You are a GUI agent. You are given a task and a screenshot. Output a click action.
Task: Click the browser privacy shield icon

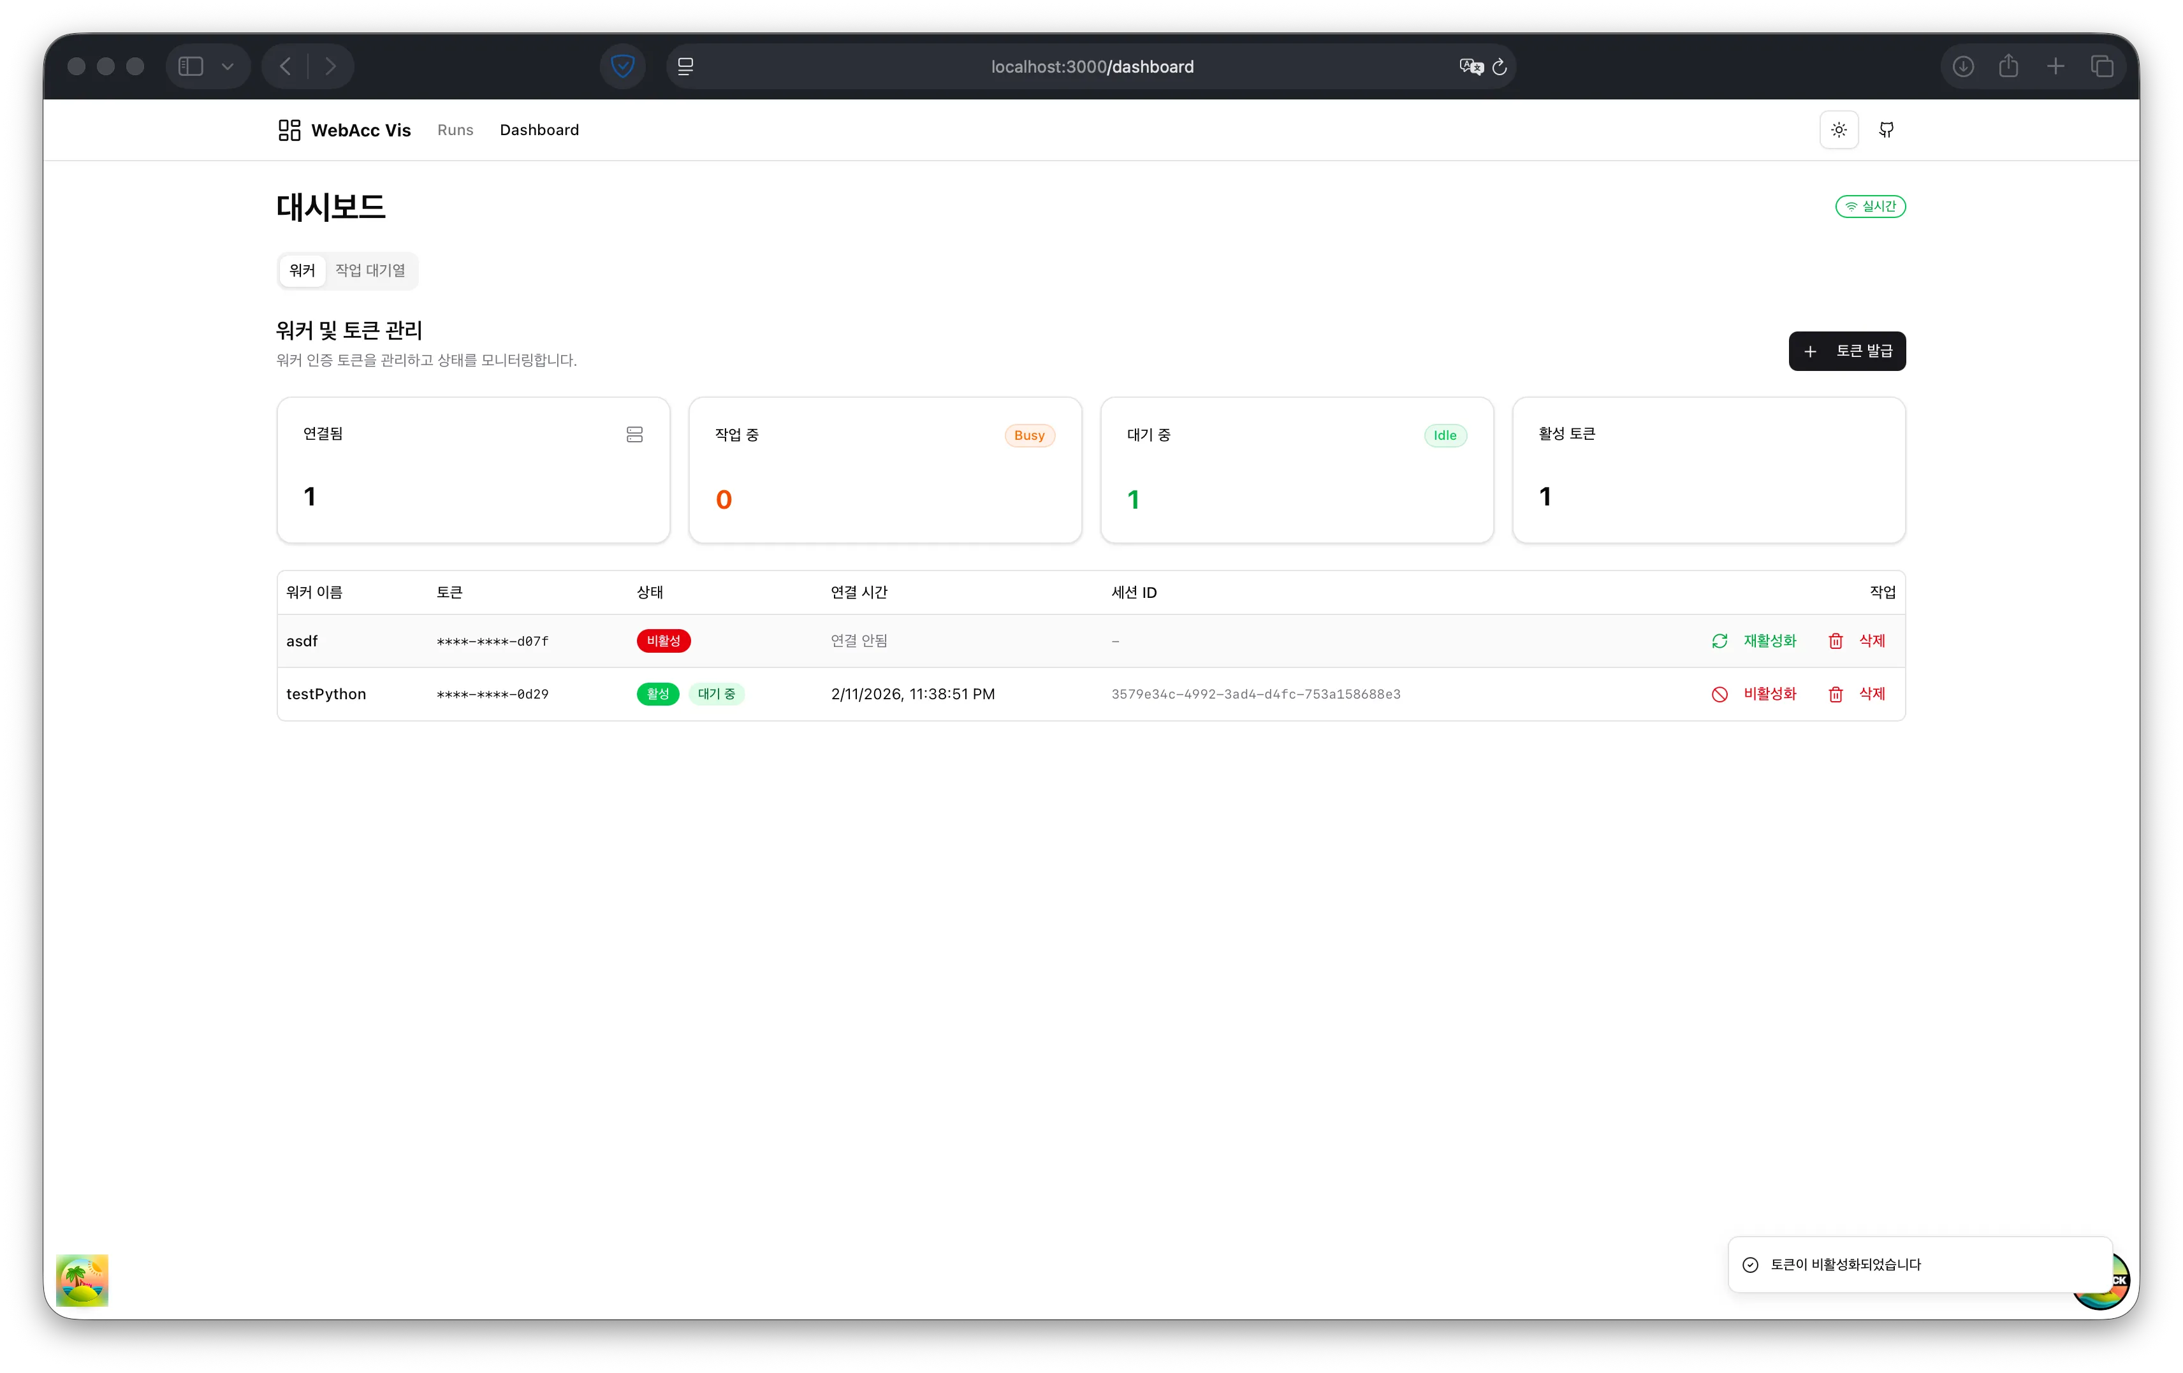click(x=622, y=66)
